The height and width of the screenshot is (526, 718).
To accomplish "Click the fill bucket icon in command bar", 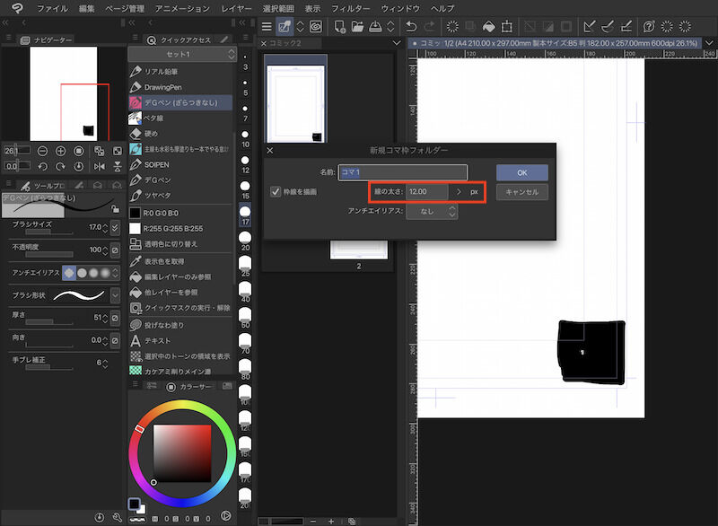I will [488, 27].
